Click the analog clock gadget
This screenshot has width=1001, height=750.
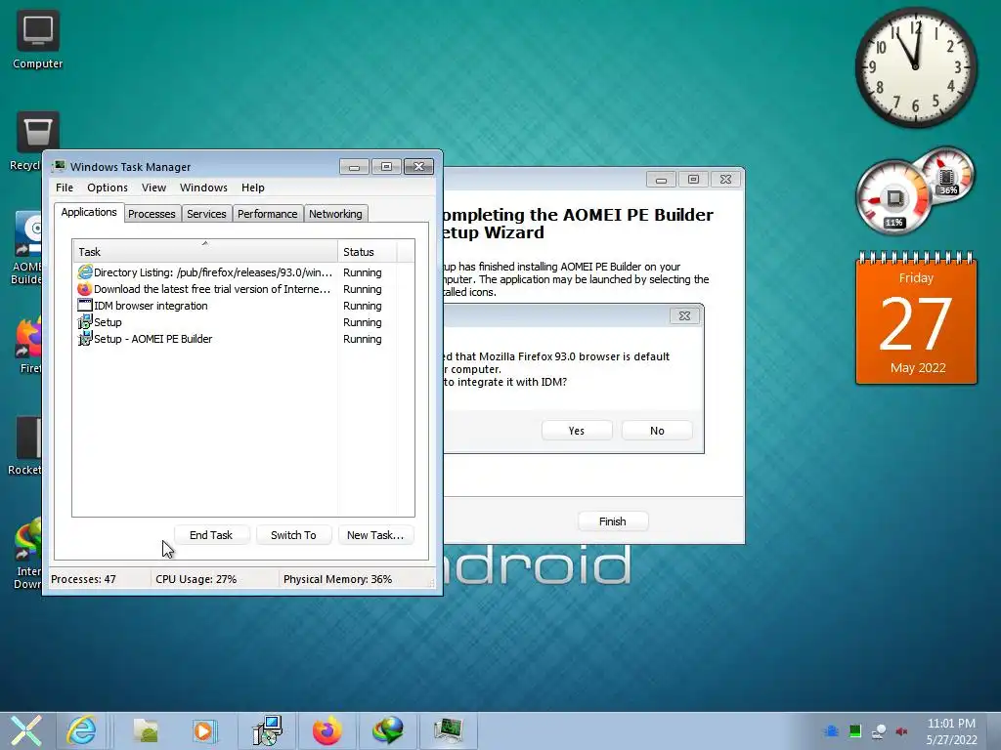[915, 66]
